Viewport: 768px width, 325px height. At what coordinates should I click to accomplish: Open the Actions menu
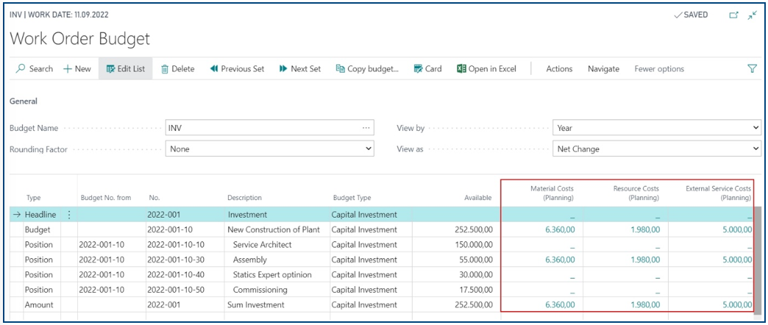(559, 69)
